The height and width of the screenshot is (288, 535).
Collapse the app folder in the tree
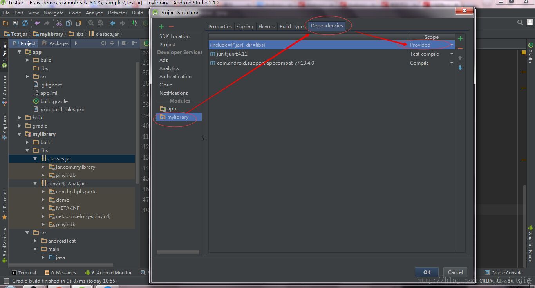point(19,52)
